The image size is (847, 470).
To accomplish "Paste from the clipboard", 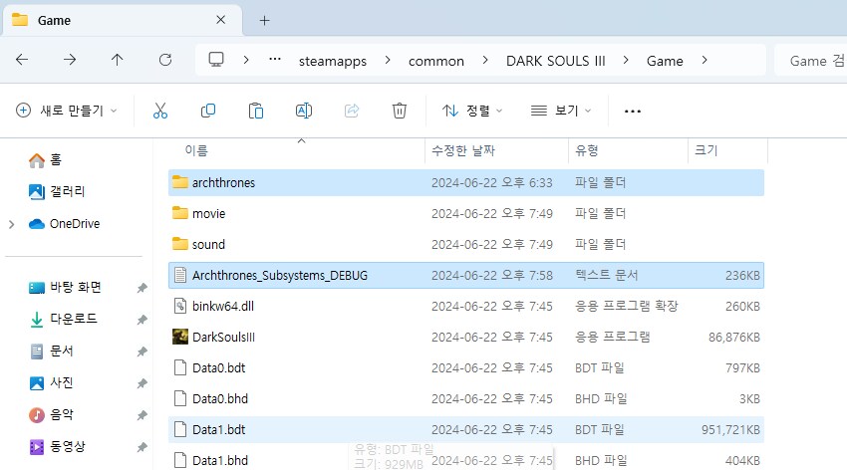I will click(256, 111).
